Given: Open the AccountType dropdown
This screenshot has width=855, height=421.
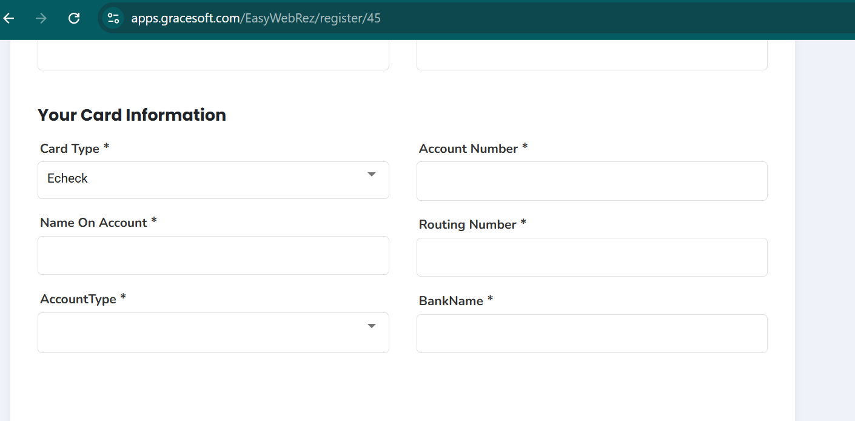Looking at the screenshot, I should click(213, 332).
